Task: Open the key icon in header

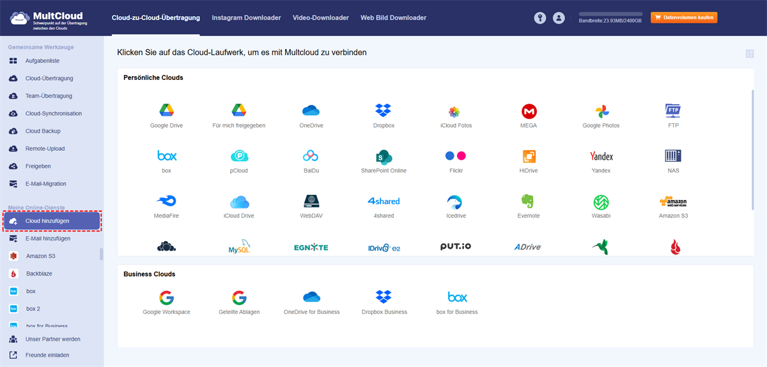Action: [x=540, y=18]
